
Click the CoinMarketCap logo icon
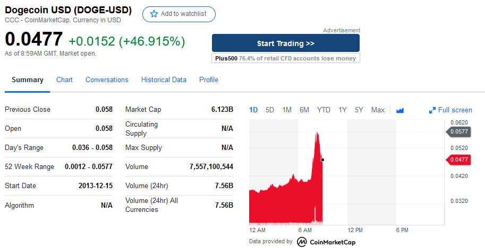302,242
